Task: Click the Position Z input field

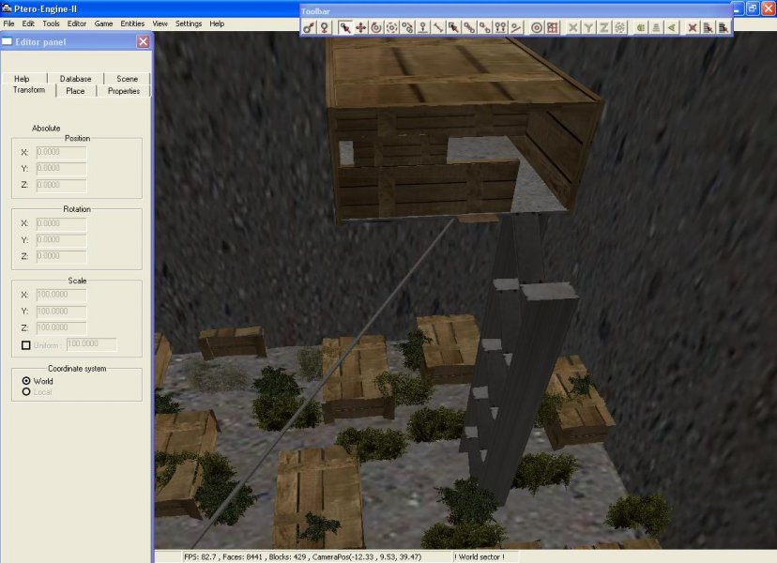Action: click(x=61, y=185)
